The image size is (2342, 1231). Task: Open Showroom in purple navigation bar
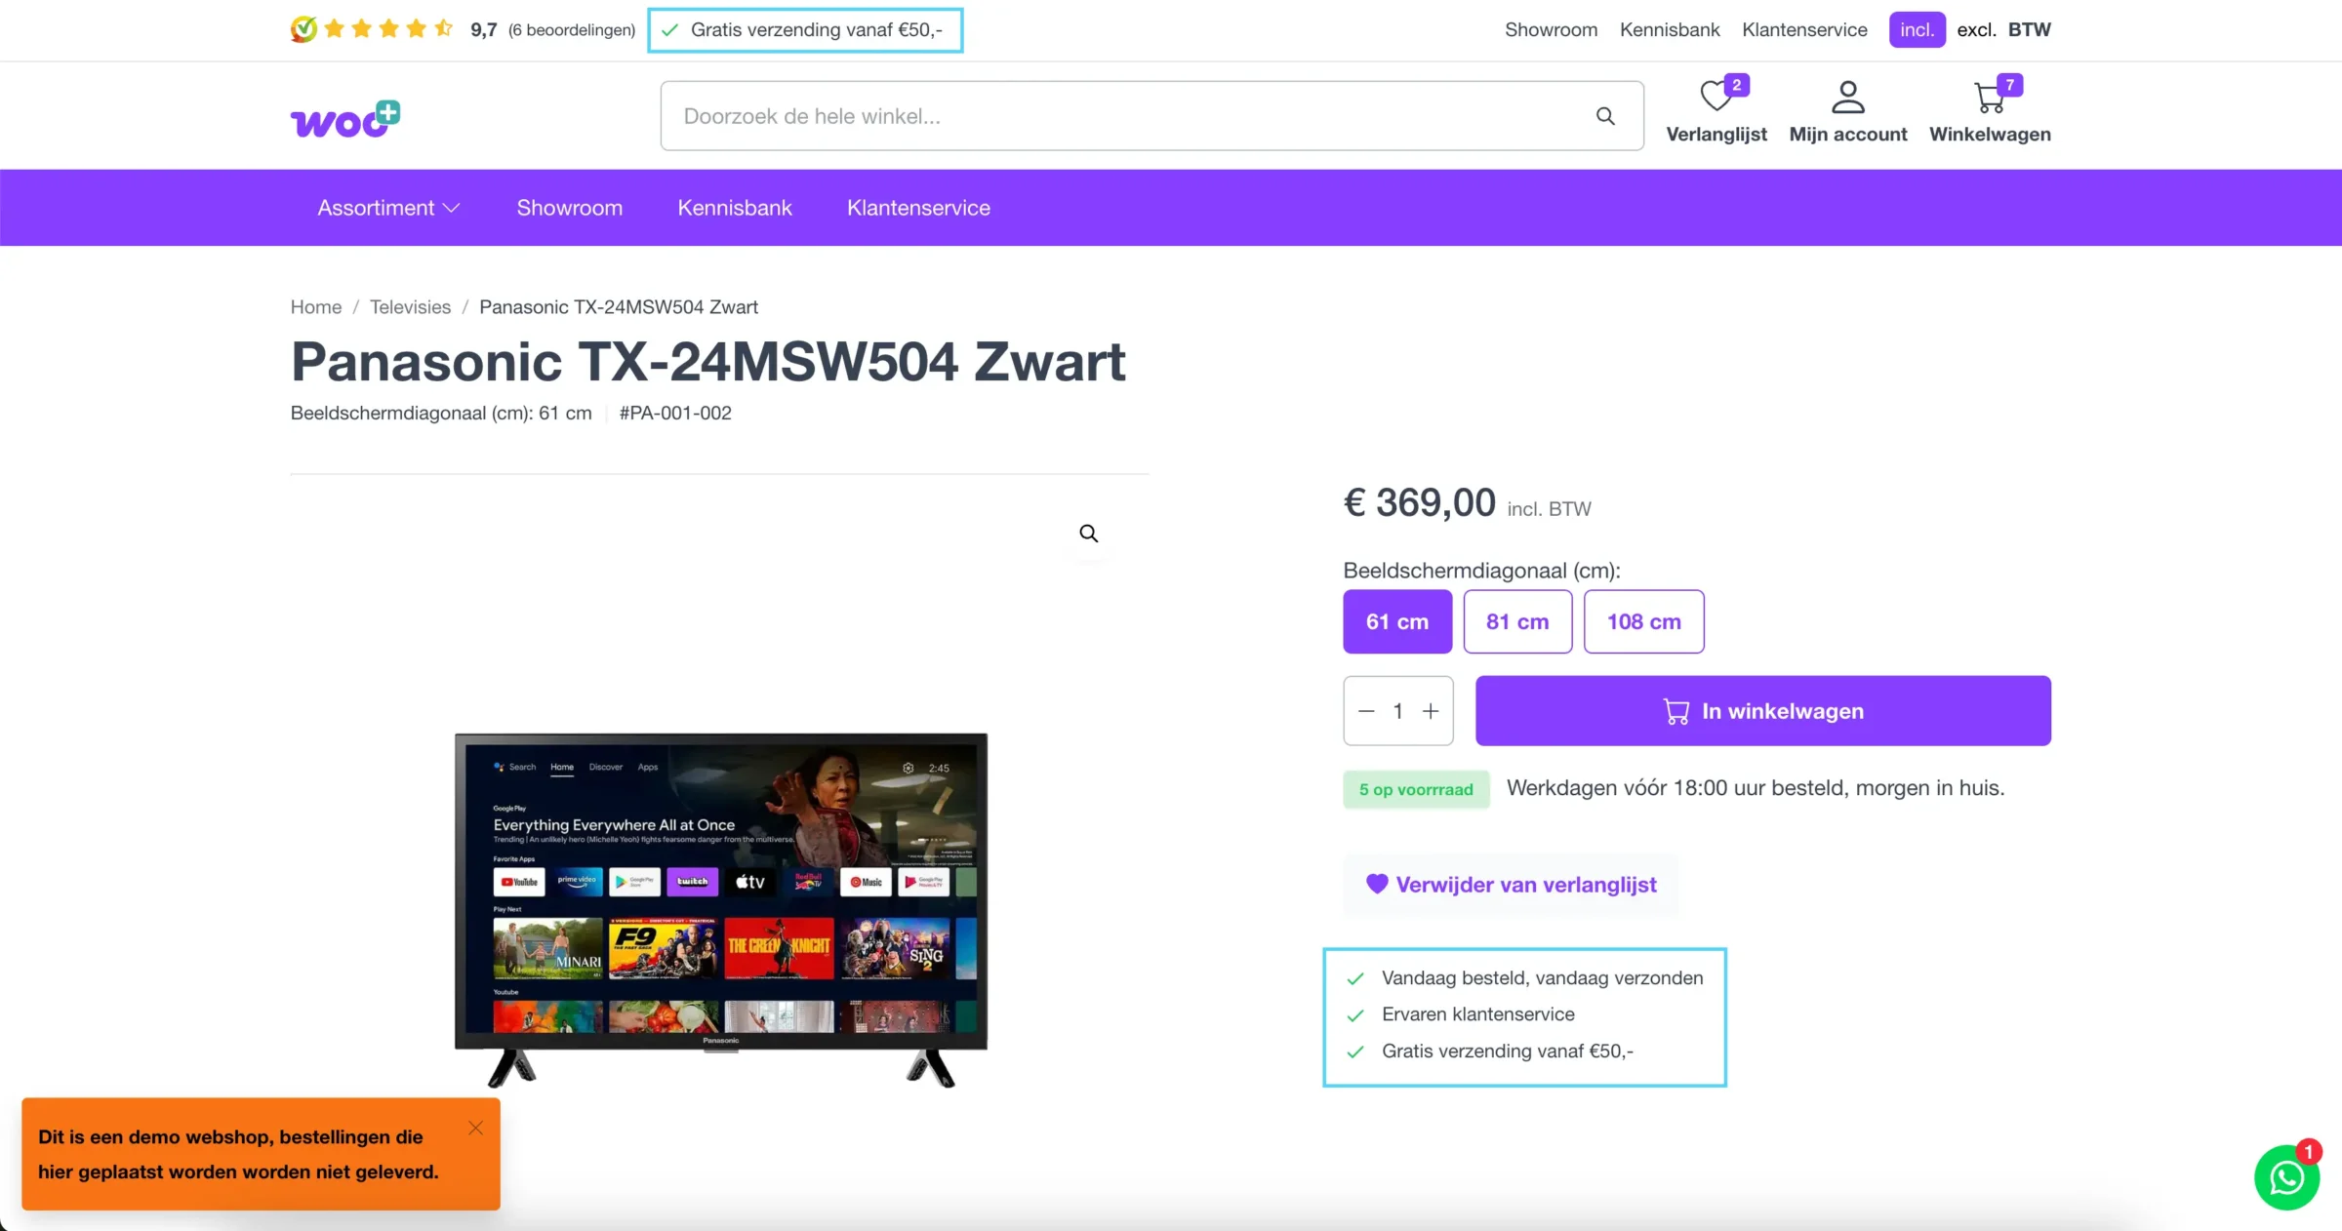pos(569,208)
